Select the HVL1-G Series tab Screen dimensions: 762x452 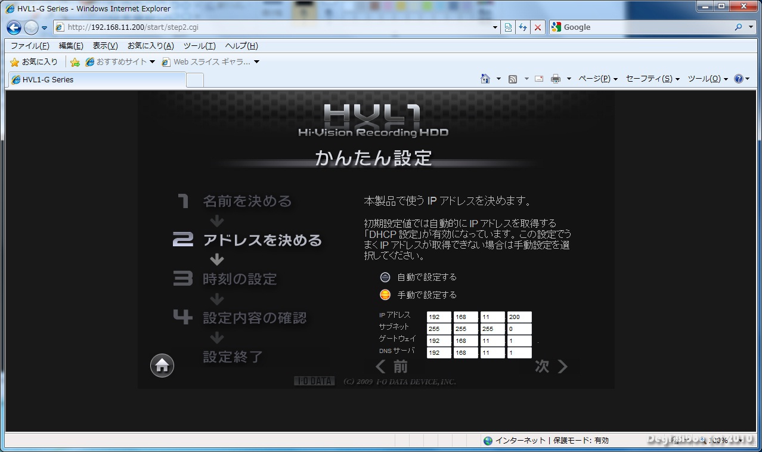pyautogui.click(x=97, y=79)
